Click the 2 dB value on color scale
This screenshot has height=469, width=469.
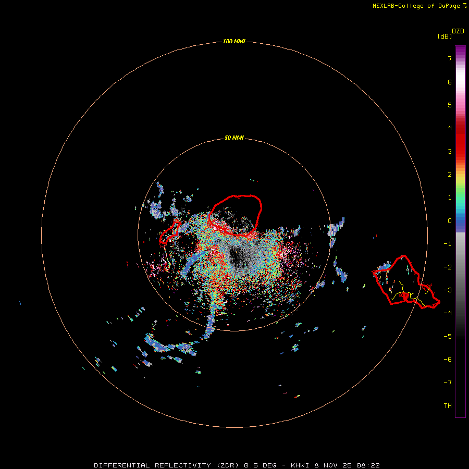pyautogui.click(x=450, y=175)
